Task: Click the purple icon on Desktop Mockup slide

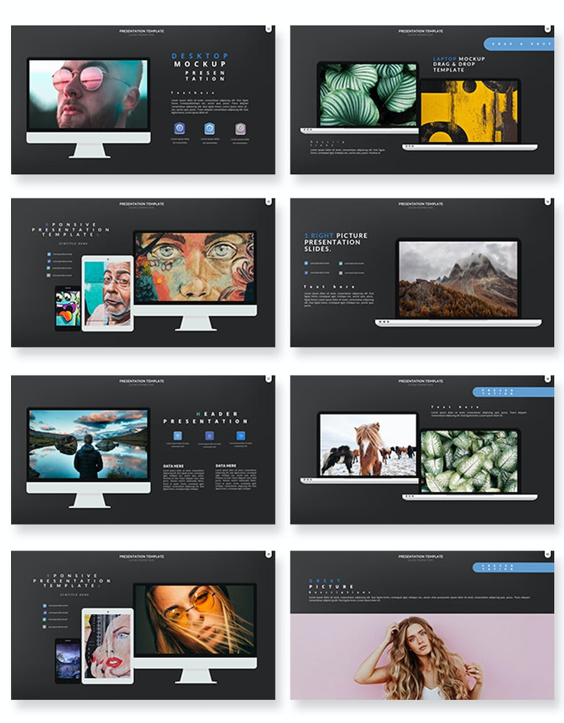Action: pos(240,128)
